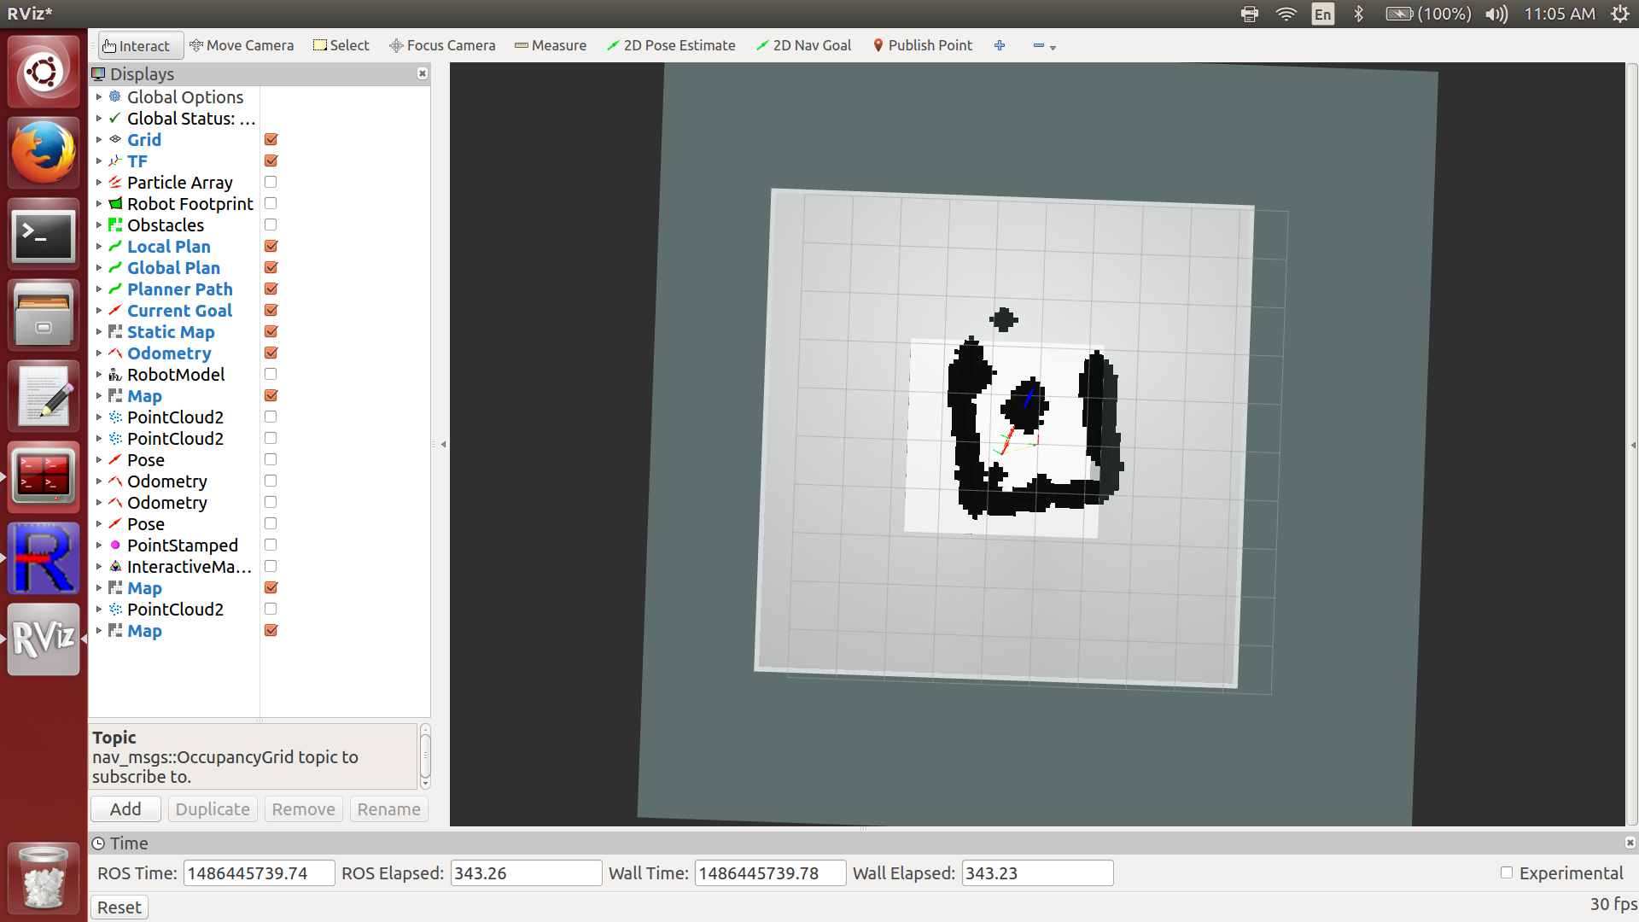
Task: Select the Publish Point tool
Action: point(923,46)
